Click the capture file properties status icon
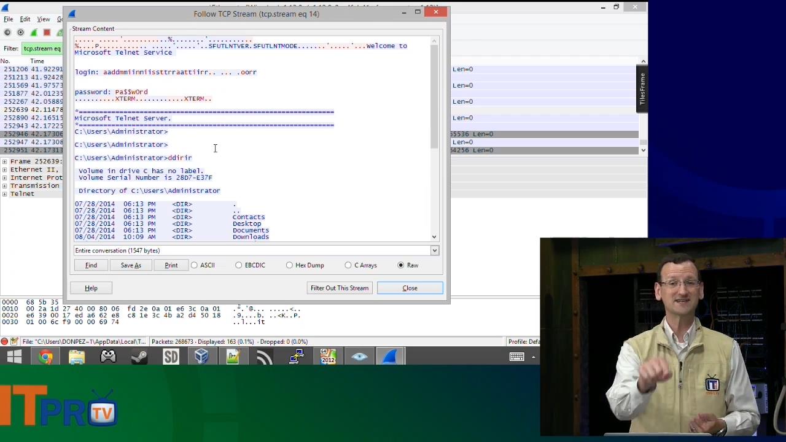Image resolution: width=786 pixels, height=442 pixels. [x=14, y=341]
